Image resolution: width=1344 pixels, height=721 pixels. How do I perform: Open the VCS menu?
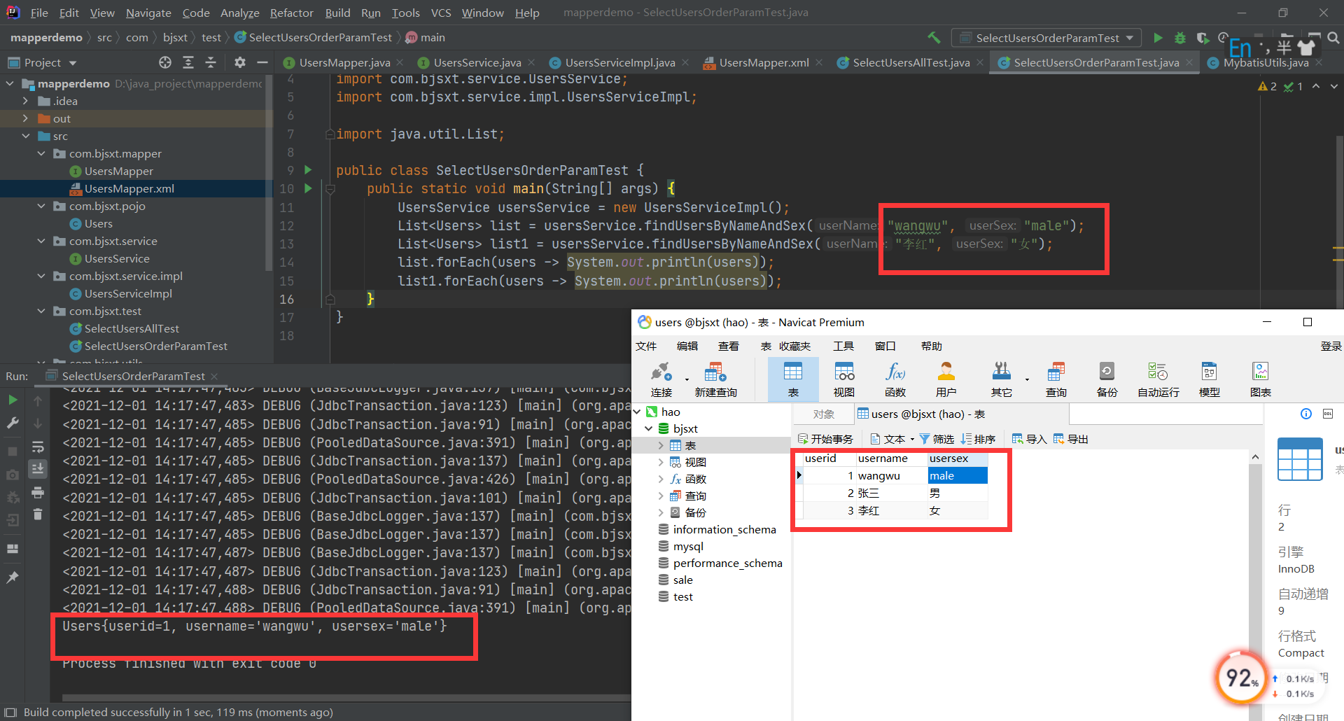pyautogui.click(x=441, y=13)
